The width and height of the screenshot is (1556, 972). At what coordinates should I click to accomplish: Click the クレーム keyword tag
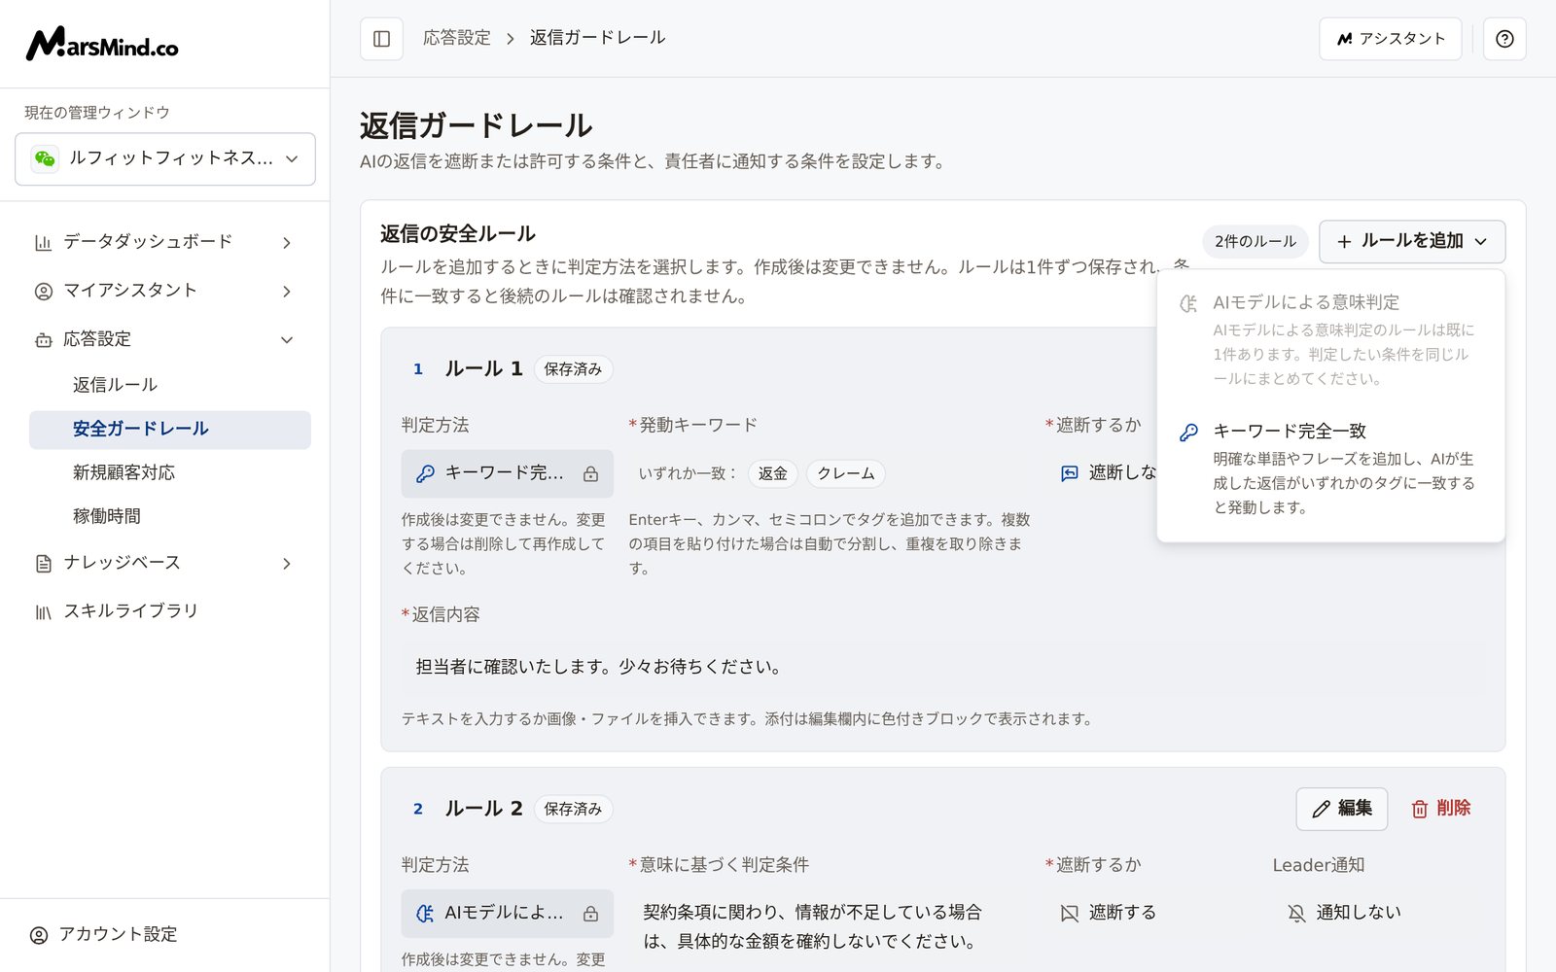coord(846,473)
